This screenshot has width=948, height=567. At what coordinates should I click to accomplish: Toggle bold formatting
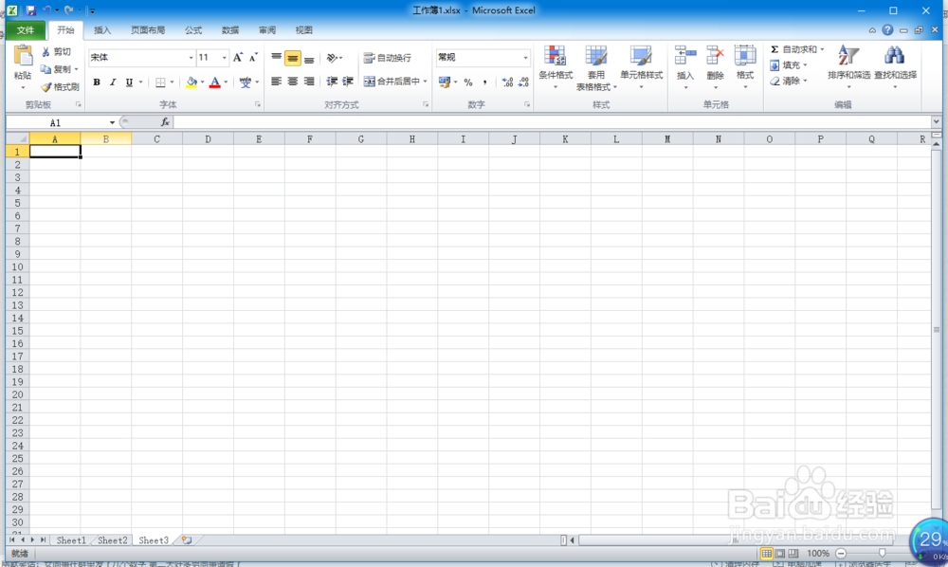point(96,82)
